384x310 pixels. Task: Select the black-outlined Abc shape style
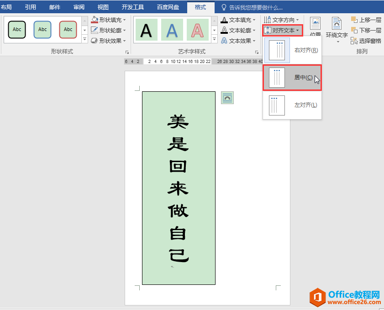point(17,30)
